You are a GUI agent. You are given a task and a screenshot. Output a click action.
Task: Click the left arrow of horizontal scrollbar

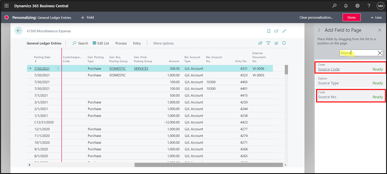29,165
